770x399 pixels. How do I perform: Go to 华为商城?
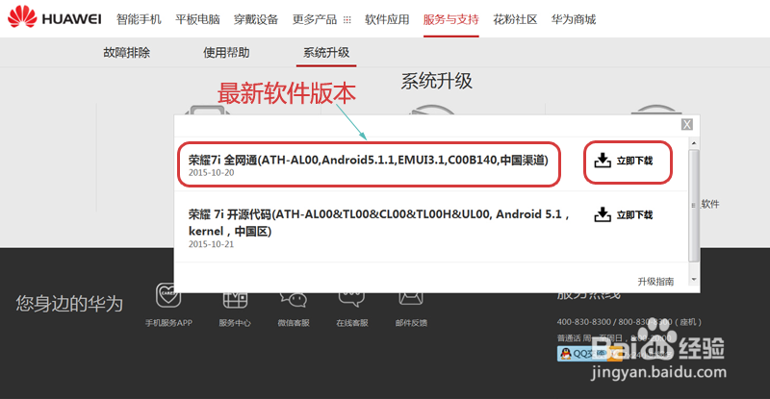(x=574, y=19)
